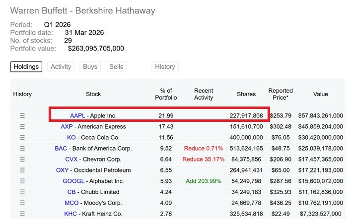The width and height of the screenshot is (353, 219).
Task: Select Bank of America price $48.75
Action: tap(281, 149)
